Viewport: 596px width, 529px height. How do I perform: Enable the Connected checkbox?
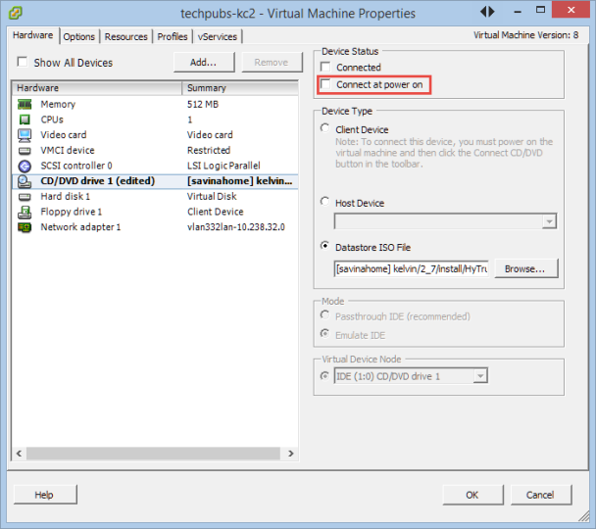pyautogui.click(x=325, y=67)
